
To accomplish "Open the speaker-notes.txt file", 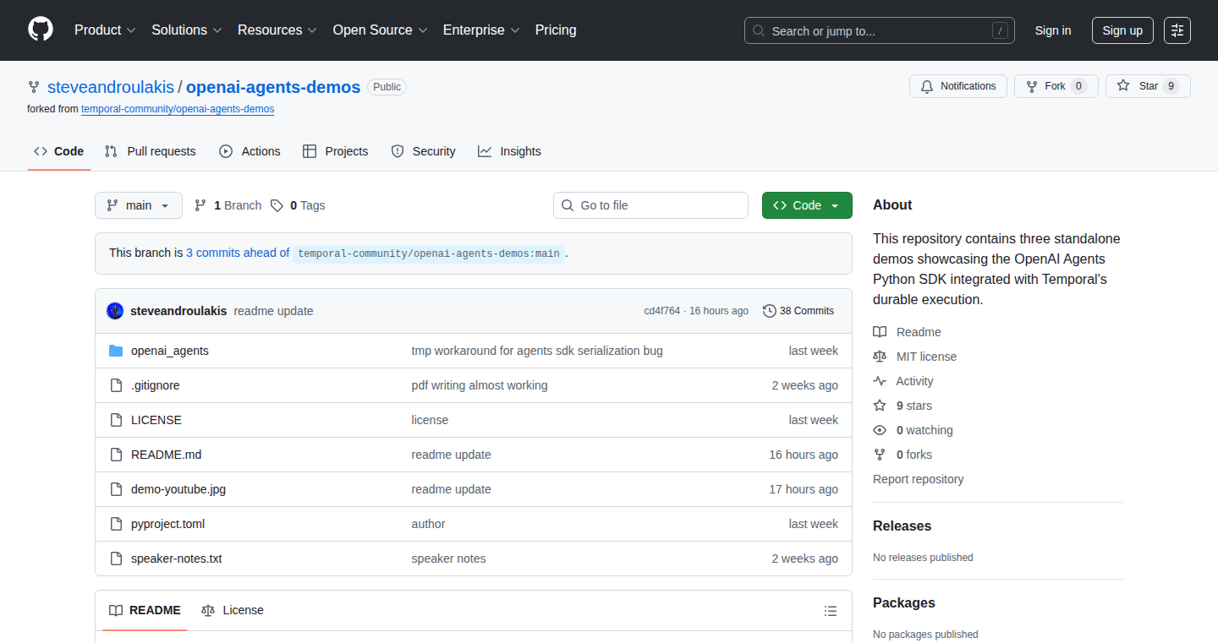I will tap(177, 559).
